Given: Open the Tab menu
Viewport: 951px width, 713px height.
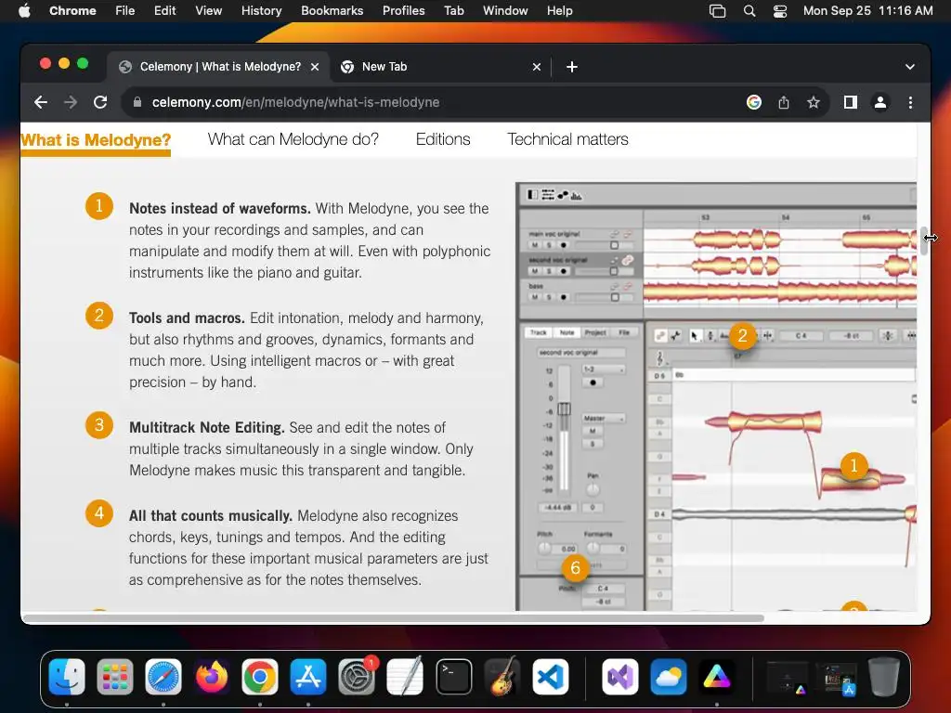Looking at the screenshot, I should point(453,11).
